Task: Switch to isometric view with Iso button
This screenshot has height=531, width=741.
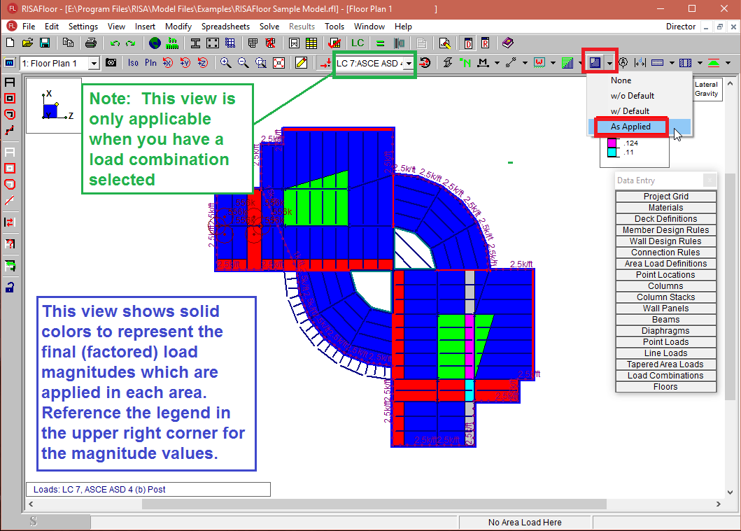Action: (x=133, y=63)
